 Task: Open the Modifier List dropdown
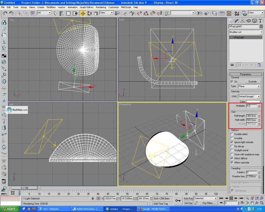[x=246, y=32]
